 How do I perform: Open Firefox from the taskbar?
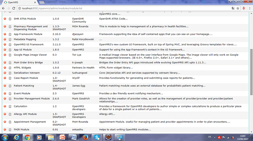(x=85, y=137)
